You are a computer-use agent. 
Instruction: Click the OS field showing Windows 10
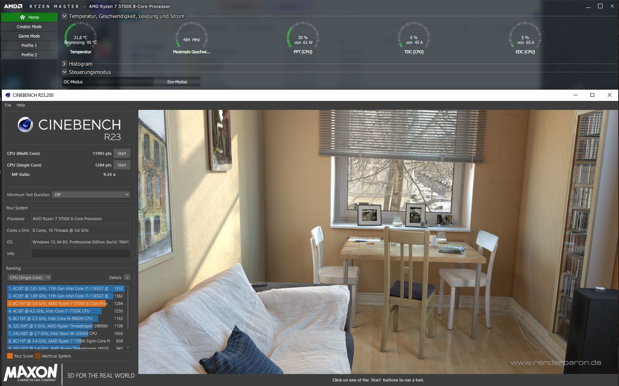[81, 242]
